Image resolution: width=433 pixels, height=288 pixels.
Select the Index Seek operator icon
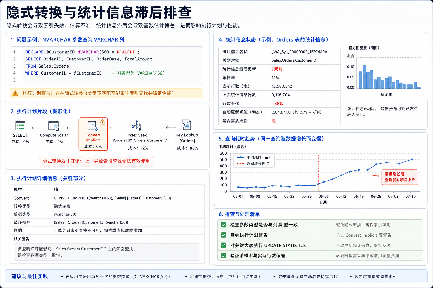pyautogui.click(x=137, y=125)
